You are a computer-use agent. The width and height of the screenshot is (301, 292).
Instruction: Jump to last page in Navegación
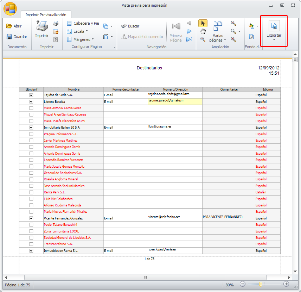click(x=189, y=39)
